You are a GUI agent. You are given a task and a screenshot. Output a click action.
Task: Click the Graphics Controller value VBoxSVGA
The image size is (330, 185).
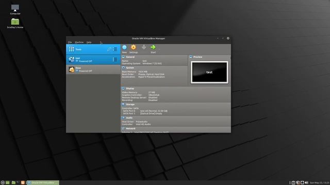click(x=154, y=95)
